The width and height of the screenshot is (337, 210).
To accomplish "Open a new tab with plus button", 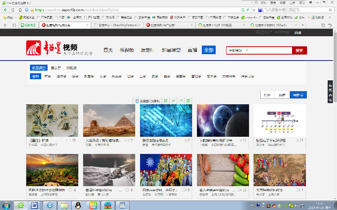I will [303, 25].
